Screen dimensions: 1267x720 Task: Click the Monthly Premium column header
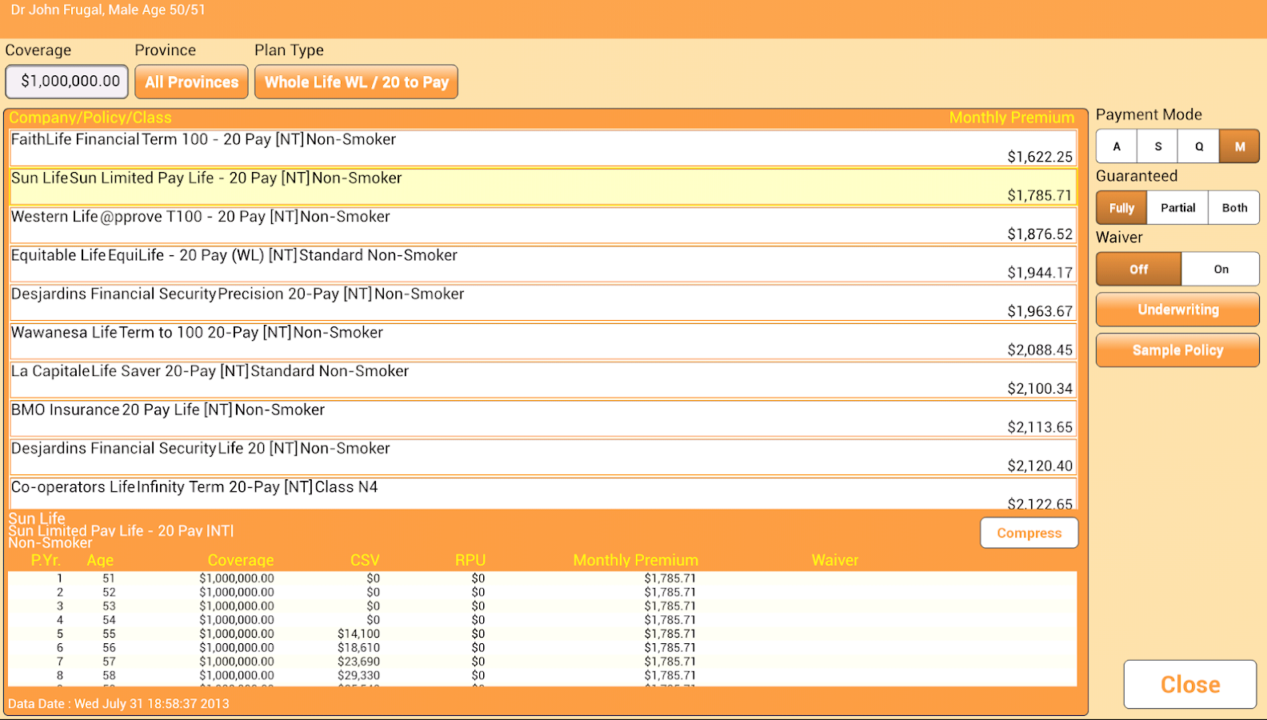(1012, 118)
